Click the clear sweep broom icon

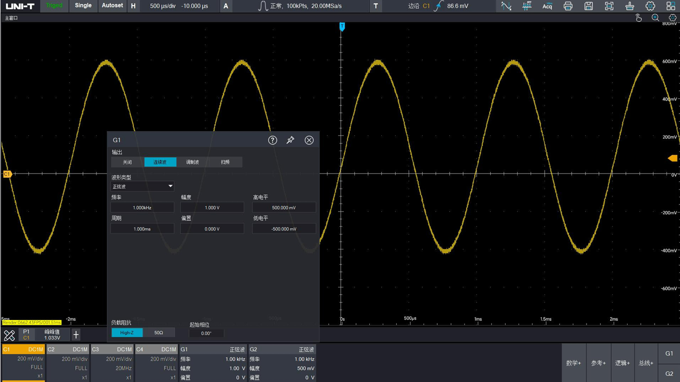(x=630, y=6)
